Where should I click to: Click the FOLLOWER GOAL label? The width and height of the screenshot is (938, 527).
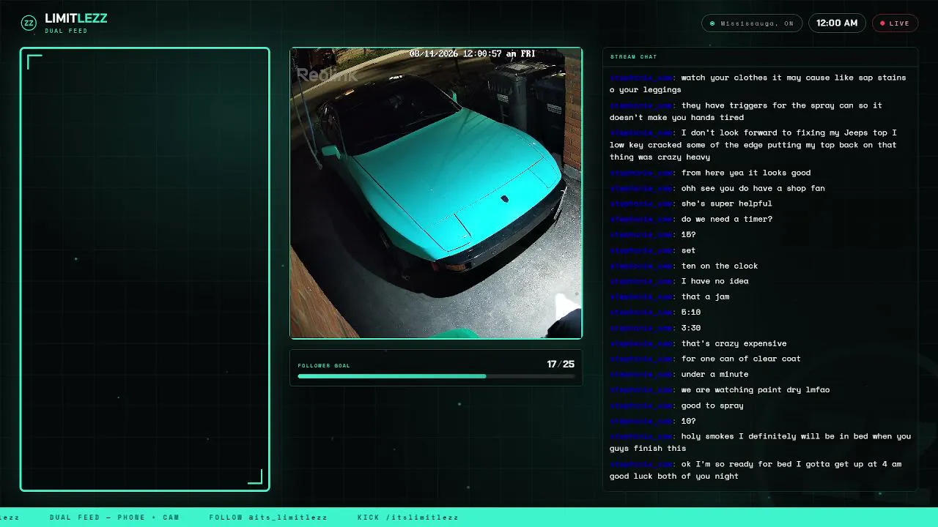click(x=324, y=365)
